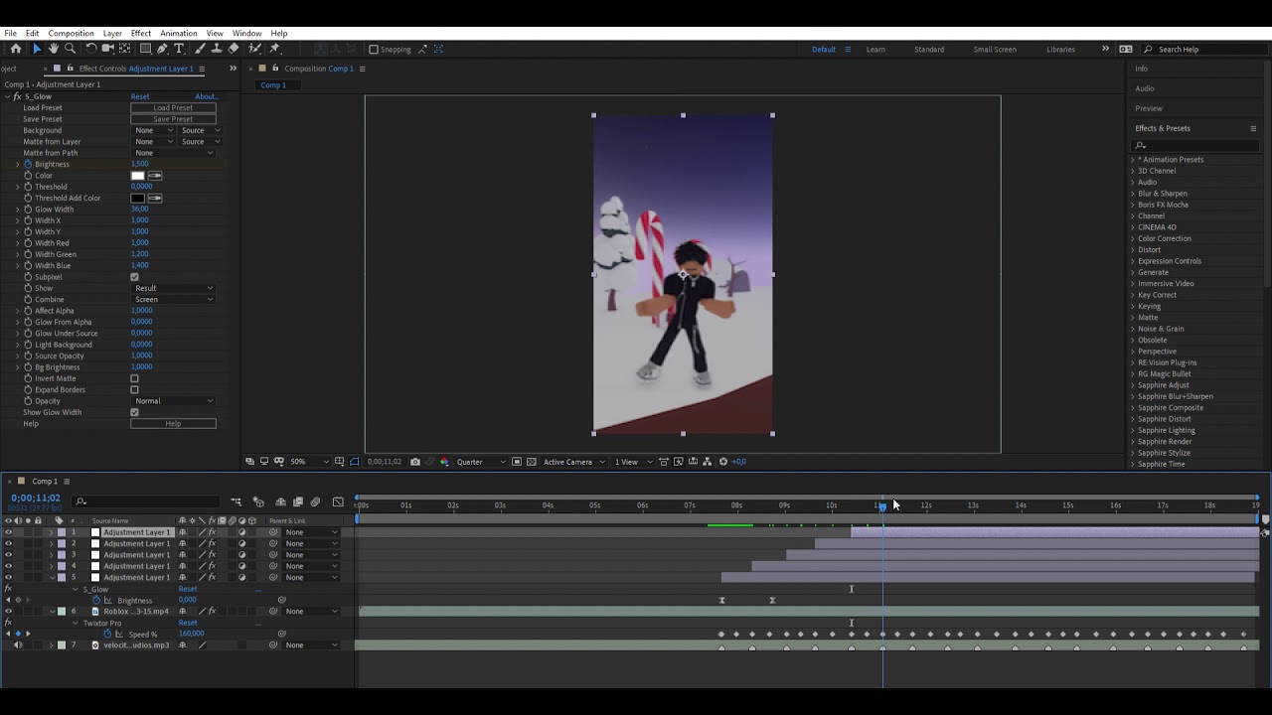
Task: Hide layer 3 Adjustment Layer with eye icon
Action: coord(8,555)
